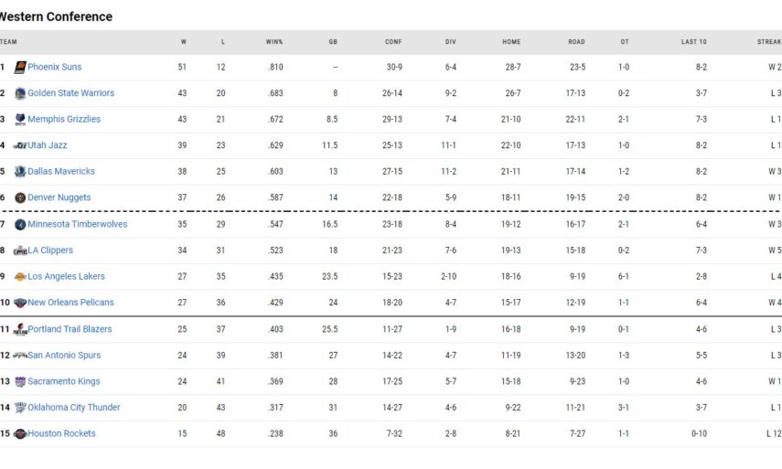This screenshot has height=469, width=782.
Task: Go to the Sacramento Kings team page
Action: click(x=63, y=381)
